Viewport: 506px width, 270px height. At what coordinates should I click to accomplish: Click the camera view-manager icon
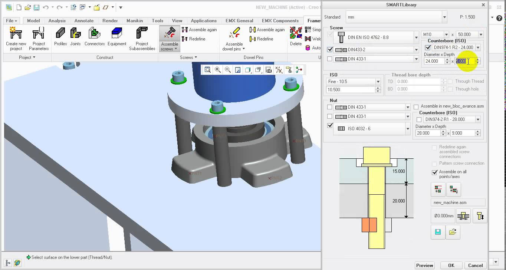click(x=269, y=70)
